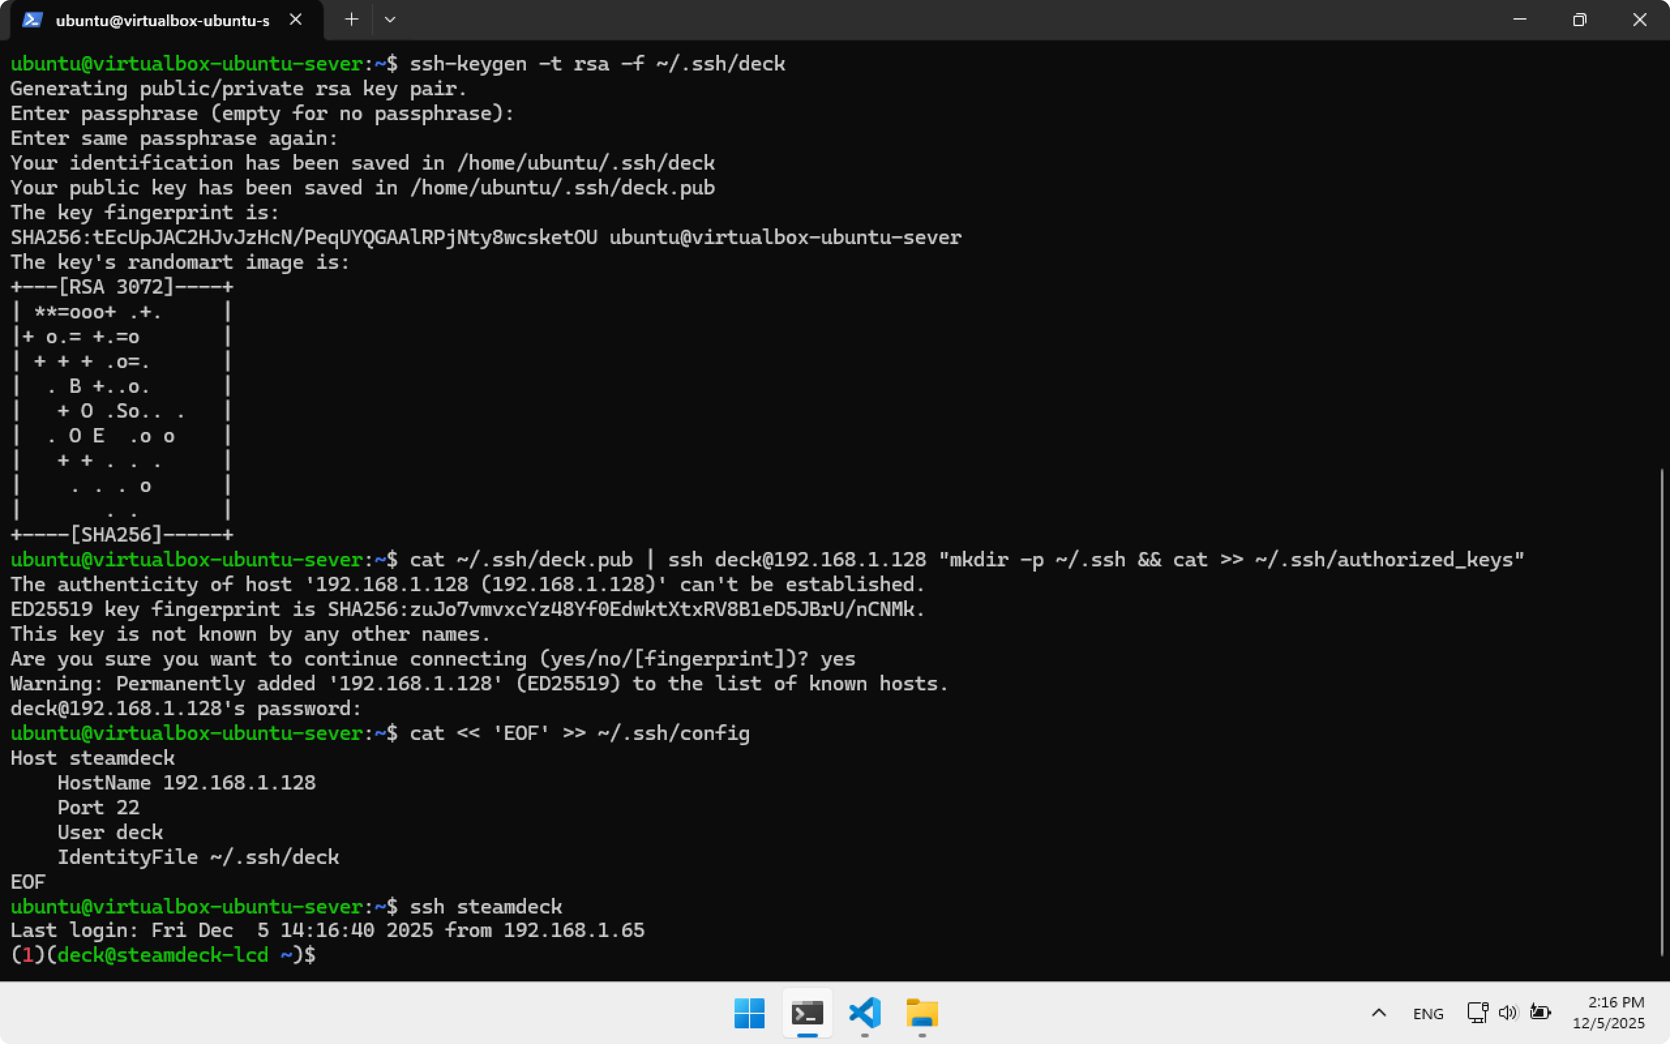Minimize the terminal window

click(1519, 20)
